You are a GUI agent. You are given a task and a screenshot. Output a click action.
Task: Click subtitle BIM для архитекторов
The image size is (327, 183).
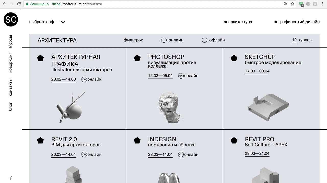(76, 145)
